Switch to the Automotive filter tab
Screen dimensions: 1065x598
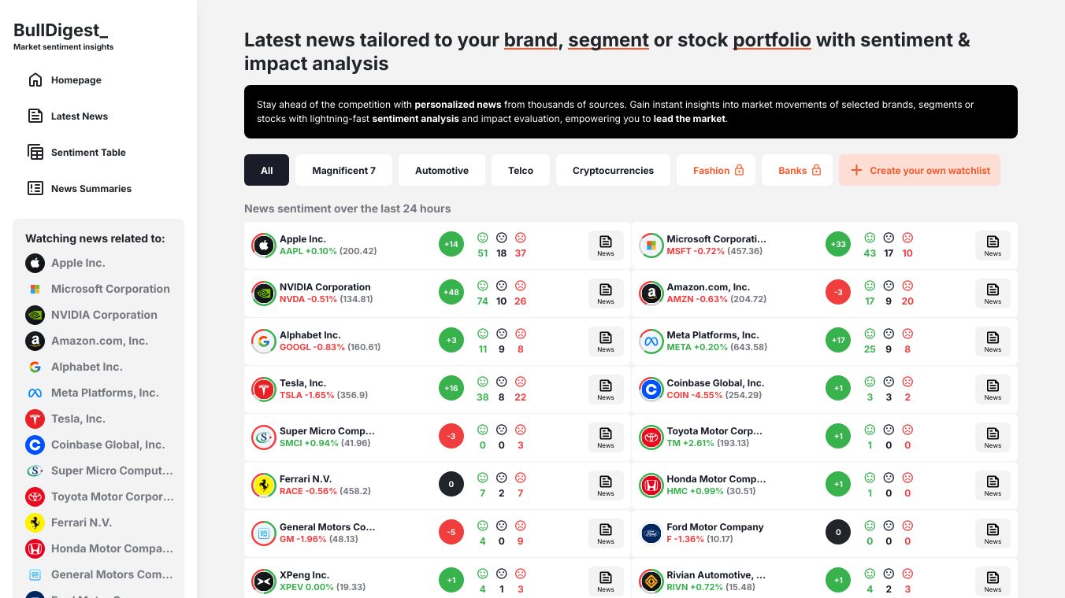pyautogui.click(x=441, y=171)
